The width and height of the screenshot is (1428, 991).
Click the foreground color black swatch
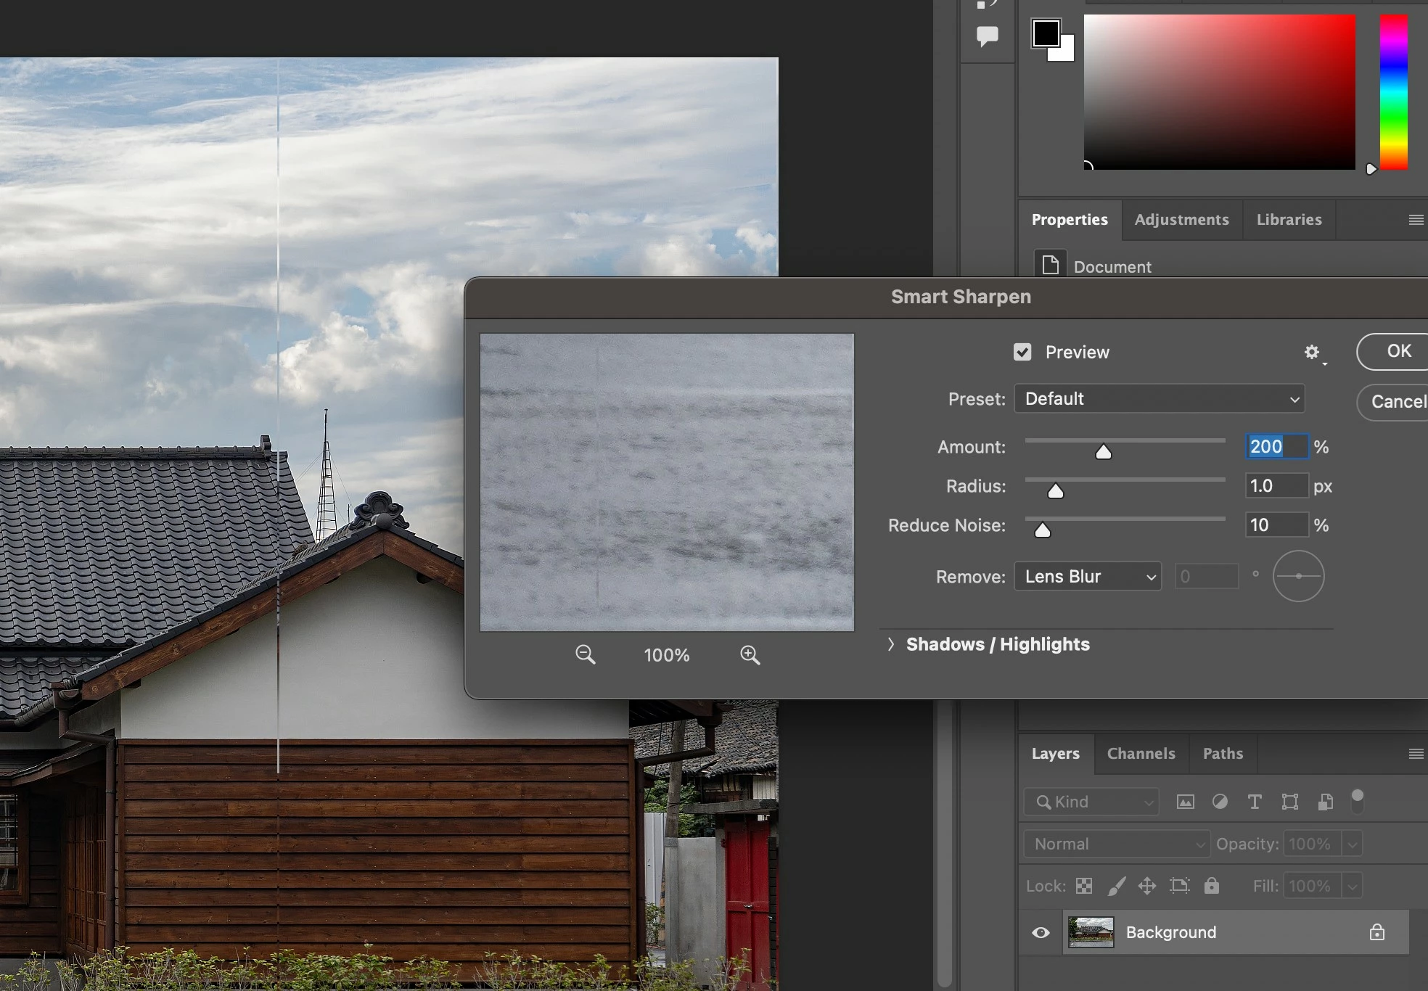(1045, 33)
